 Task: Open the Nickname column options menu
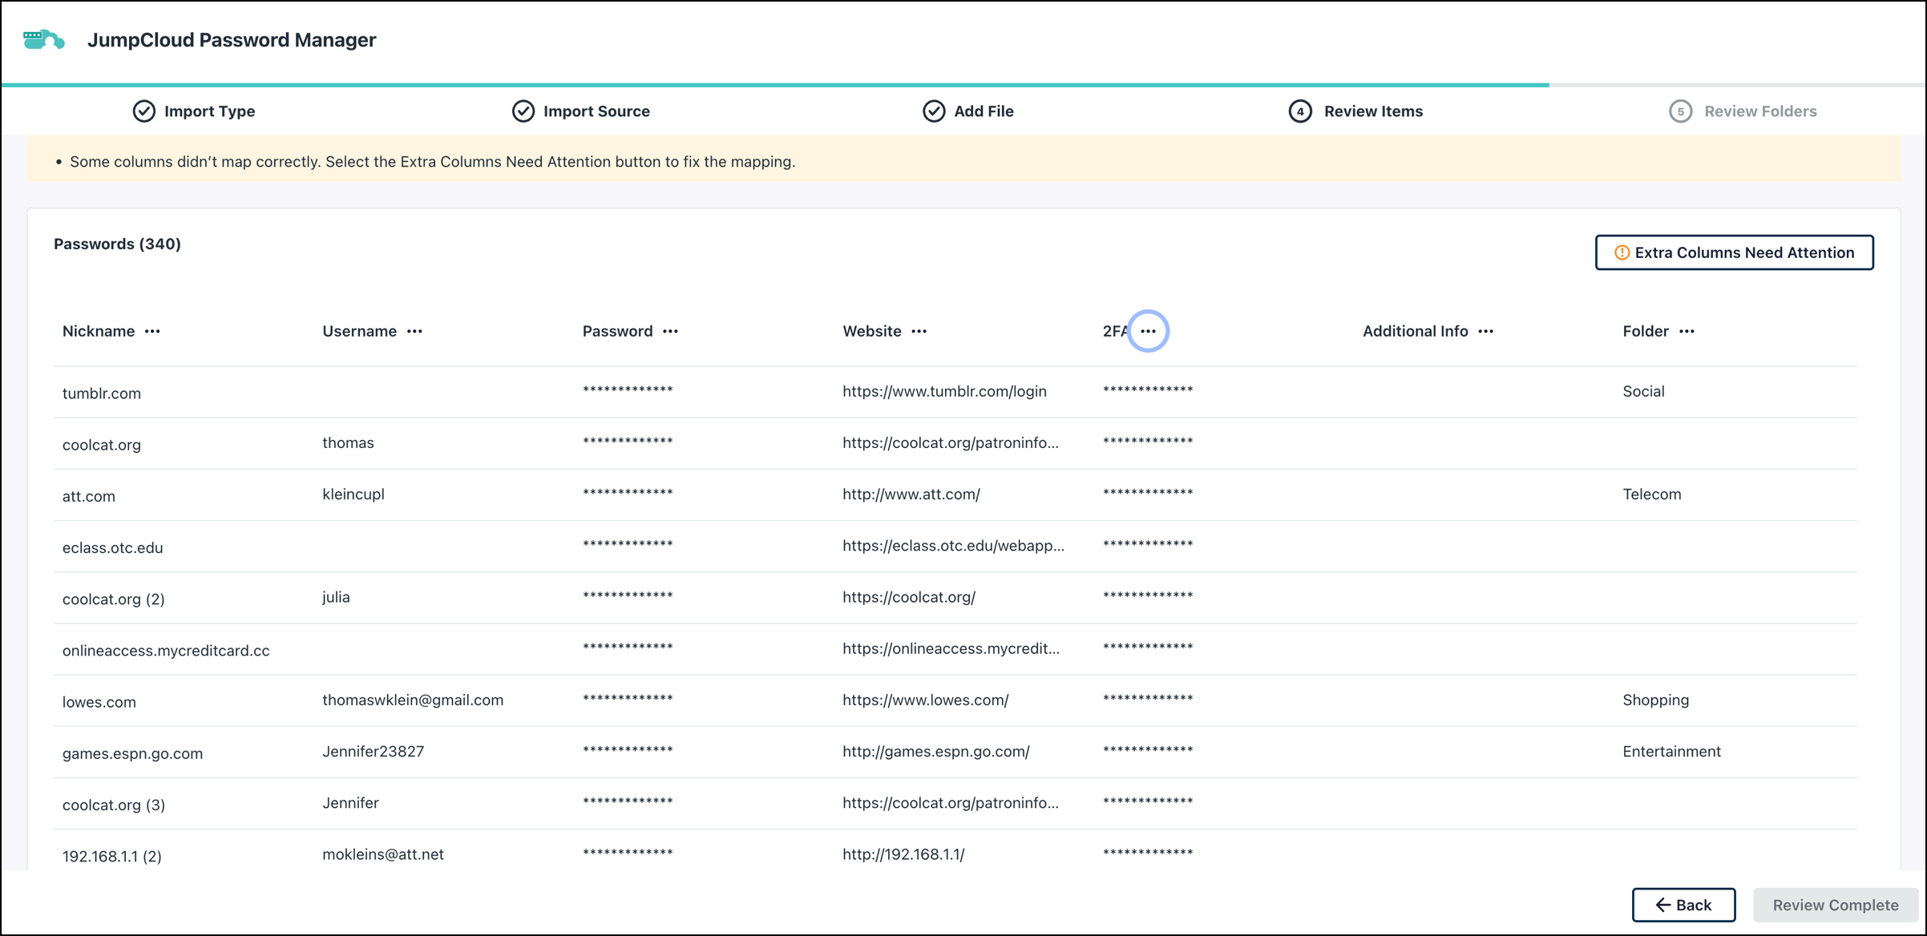[x=154, y=331]
